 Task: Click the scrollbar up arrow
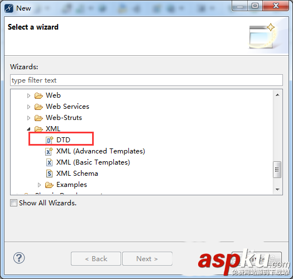[277, 95]
